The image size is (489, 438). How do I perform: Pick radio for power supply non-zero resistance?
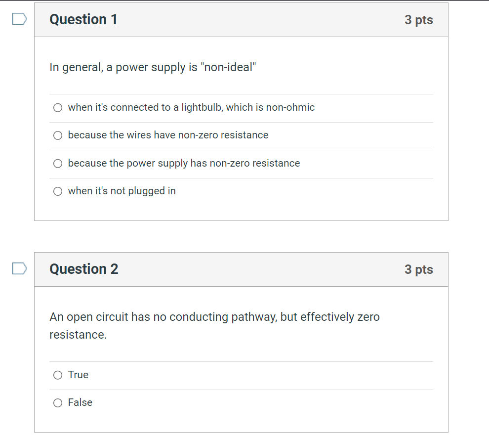pos(58,164)
